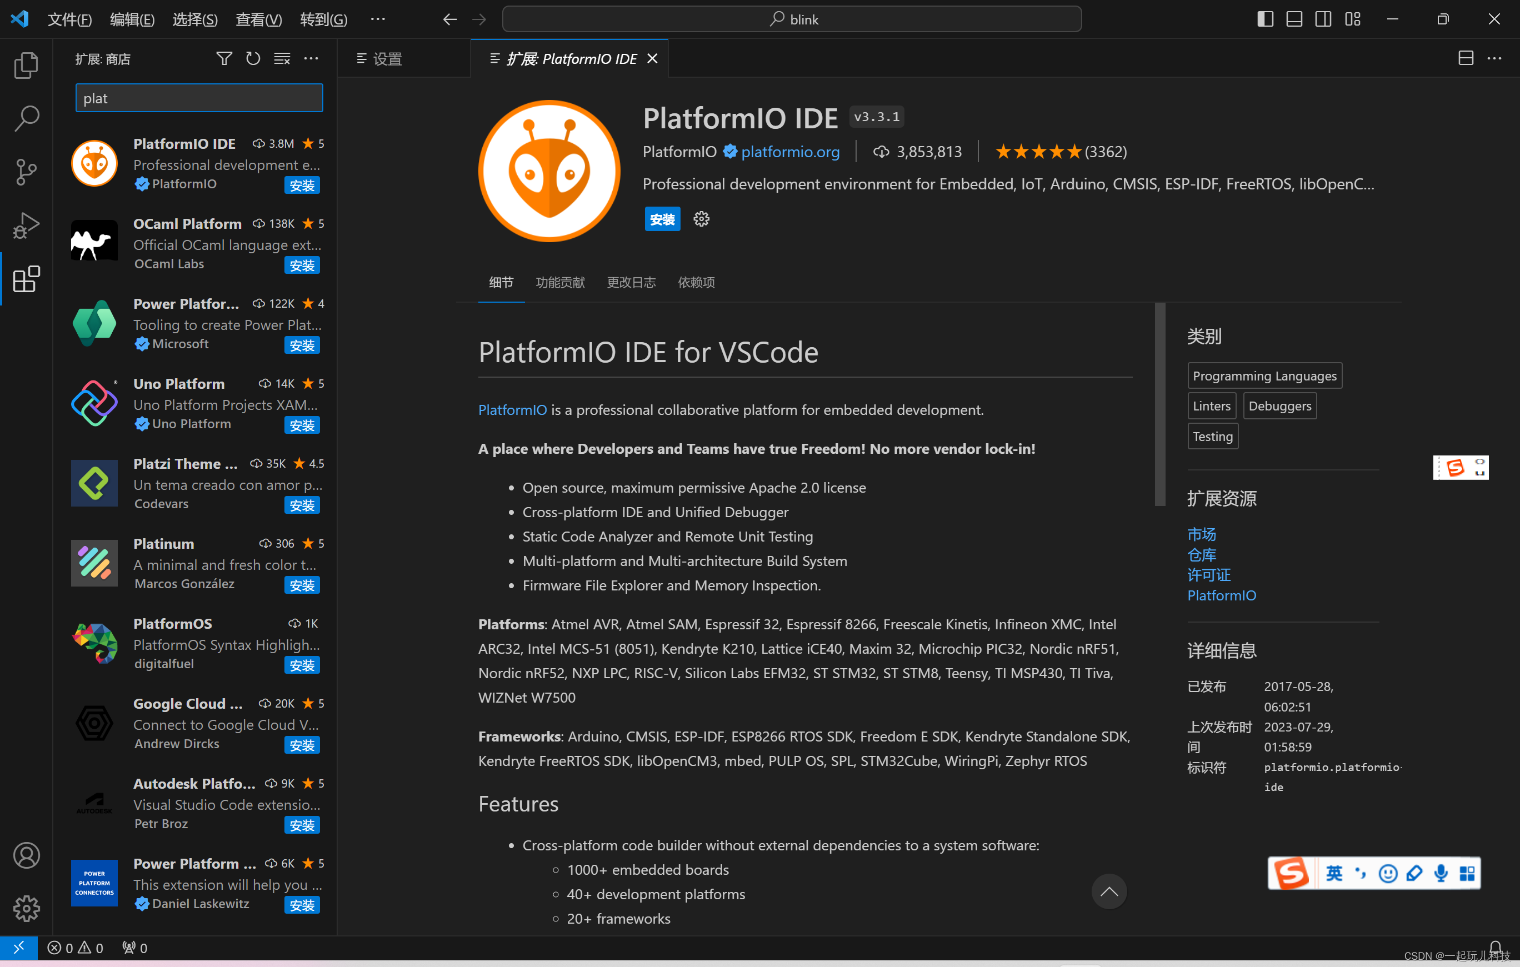Click the star rating of PlatformIO IDE
The height and width of the screenshot is (967, 1520).
click(1060, 152)
